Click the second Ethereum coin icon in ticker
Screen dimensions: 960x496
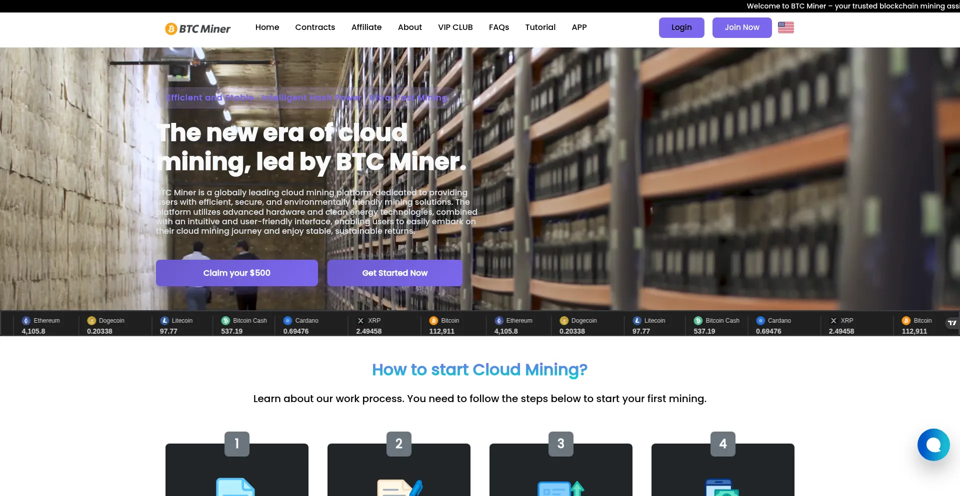[x=499, y=321]
